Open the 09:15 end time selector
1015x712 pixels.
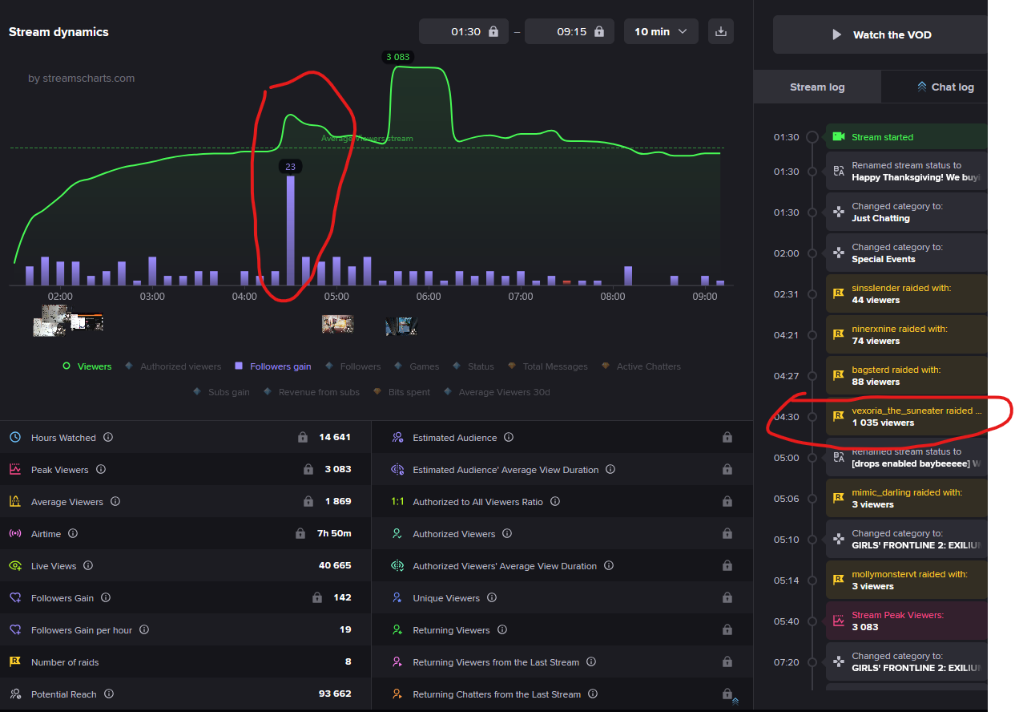(570, 32)
